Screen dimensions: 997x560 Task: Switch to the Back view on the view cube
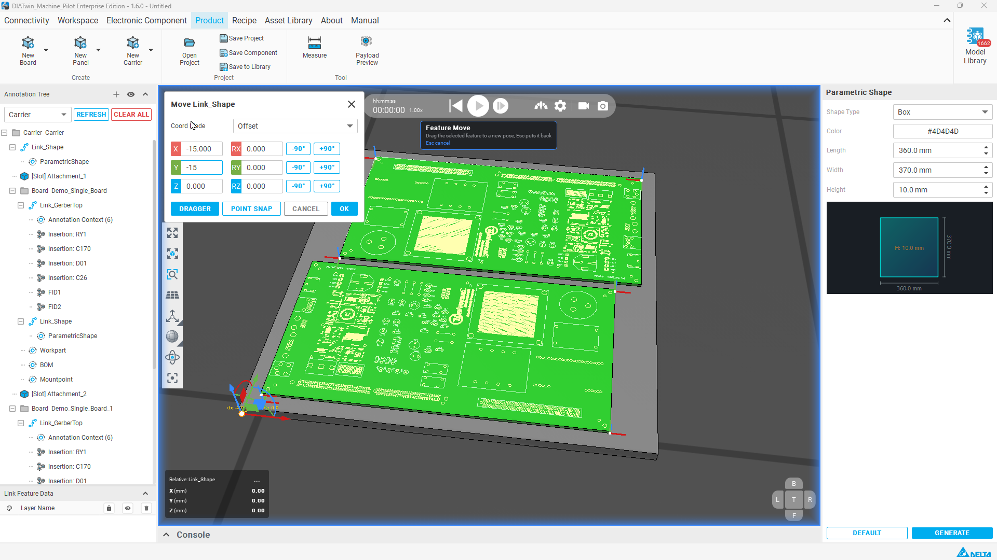click(794, 484)
